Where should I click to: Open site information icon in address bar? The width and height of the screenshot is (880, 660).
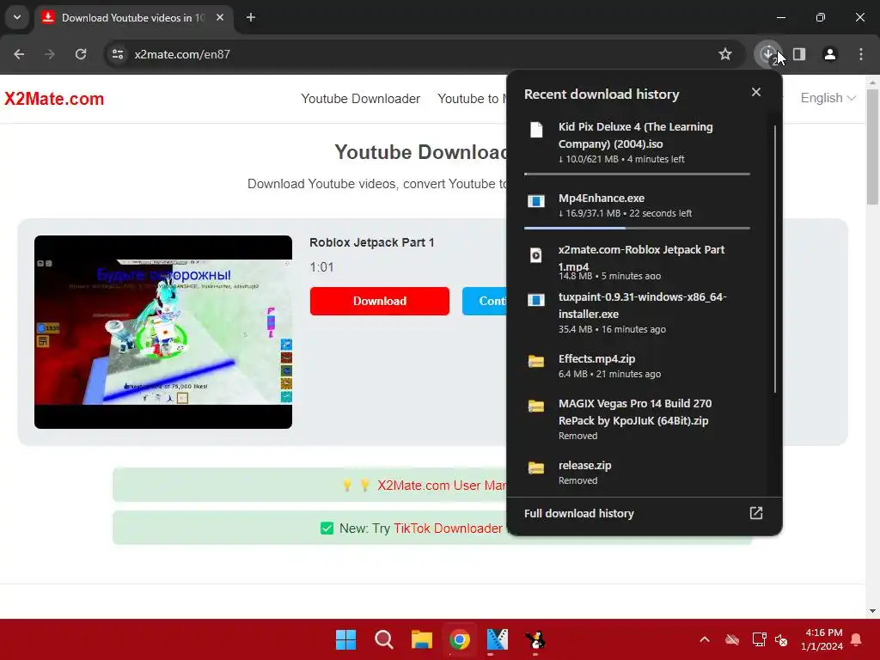pos(118,54)
